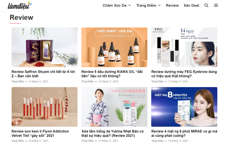Click date under Saffron Shyam article
The width and height of the screenshot is (227, 151).
pos(38,81)
